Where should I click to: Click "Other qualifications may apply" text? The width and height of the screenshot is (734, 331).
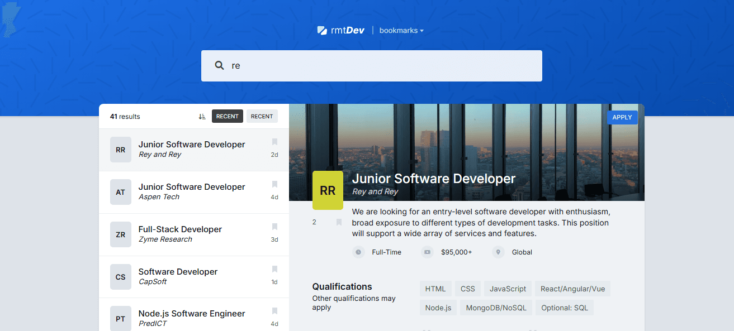click(x=354, y=303)
